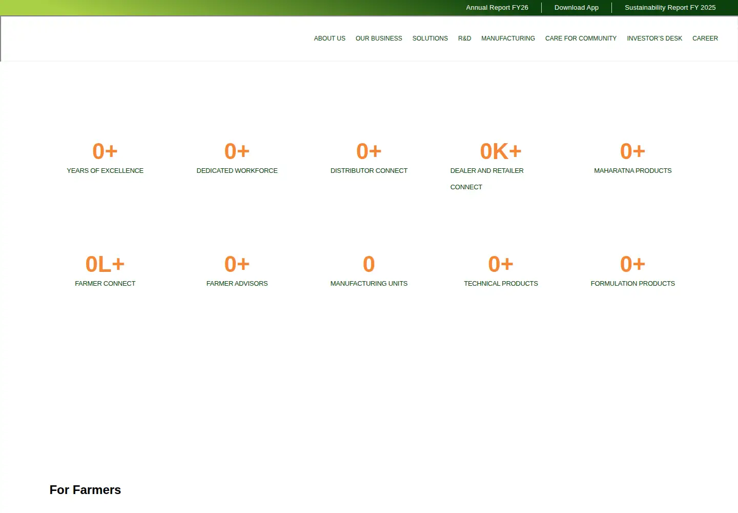Click DEALER AND RETAILER CONNECT label
The image size is (738, 513).
click(x=487, y=179)
